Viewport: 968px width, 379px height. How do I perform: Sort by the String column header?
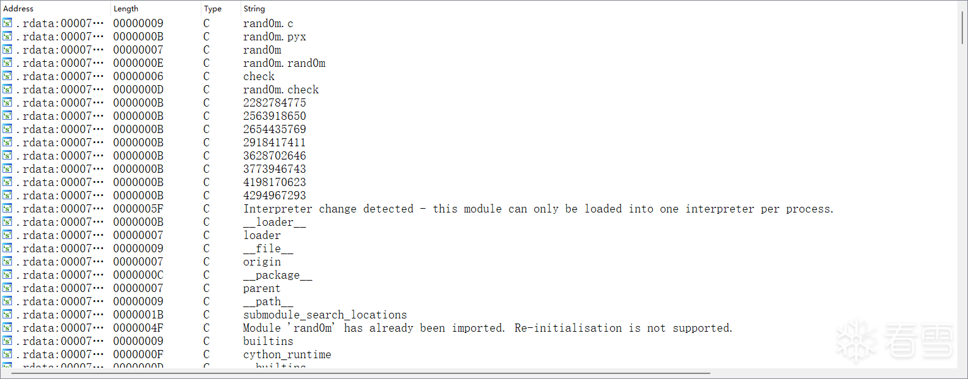(254, 9)
